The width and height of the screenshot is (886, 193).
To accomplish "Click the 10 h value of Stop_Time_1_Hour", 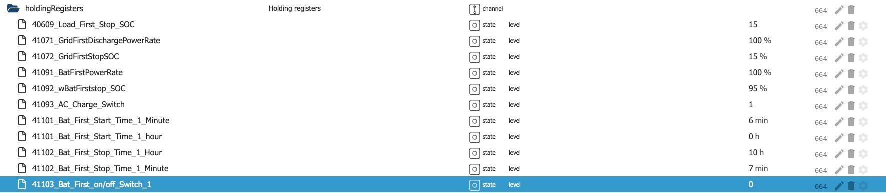I will 756,152.
